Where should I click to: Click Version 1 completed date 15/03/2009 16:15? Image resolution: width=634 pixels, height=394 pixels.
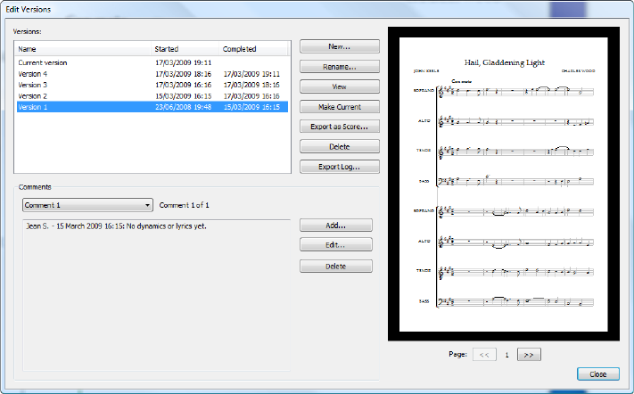pos(251,107)
